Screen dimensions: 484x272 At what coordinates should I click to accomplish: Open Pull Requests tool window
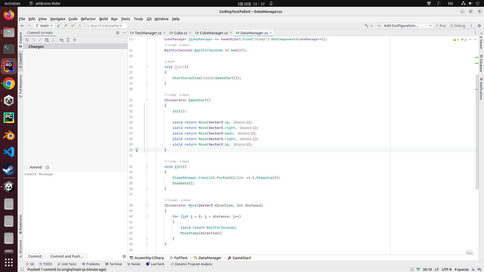(x=21, y=86)
